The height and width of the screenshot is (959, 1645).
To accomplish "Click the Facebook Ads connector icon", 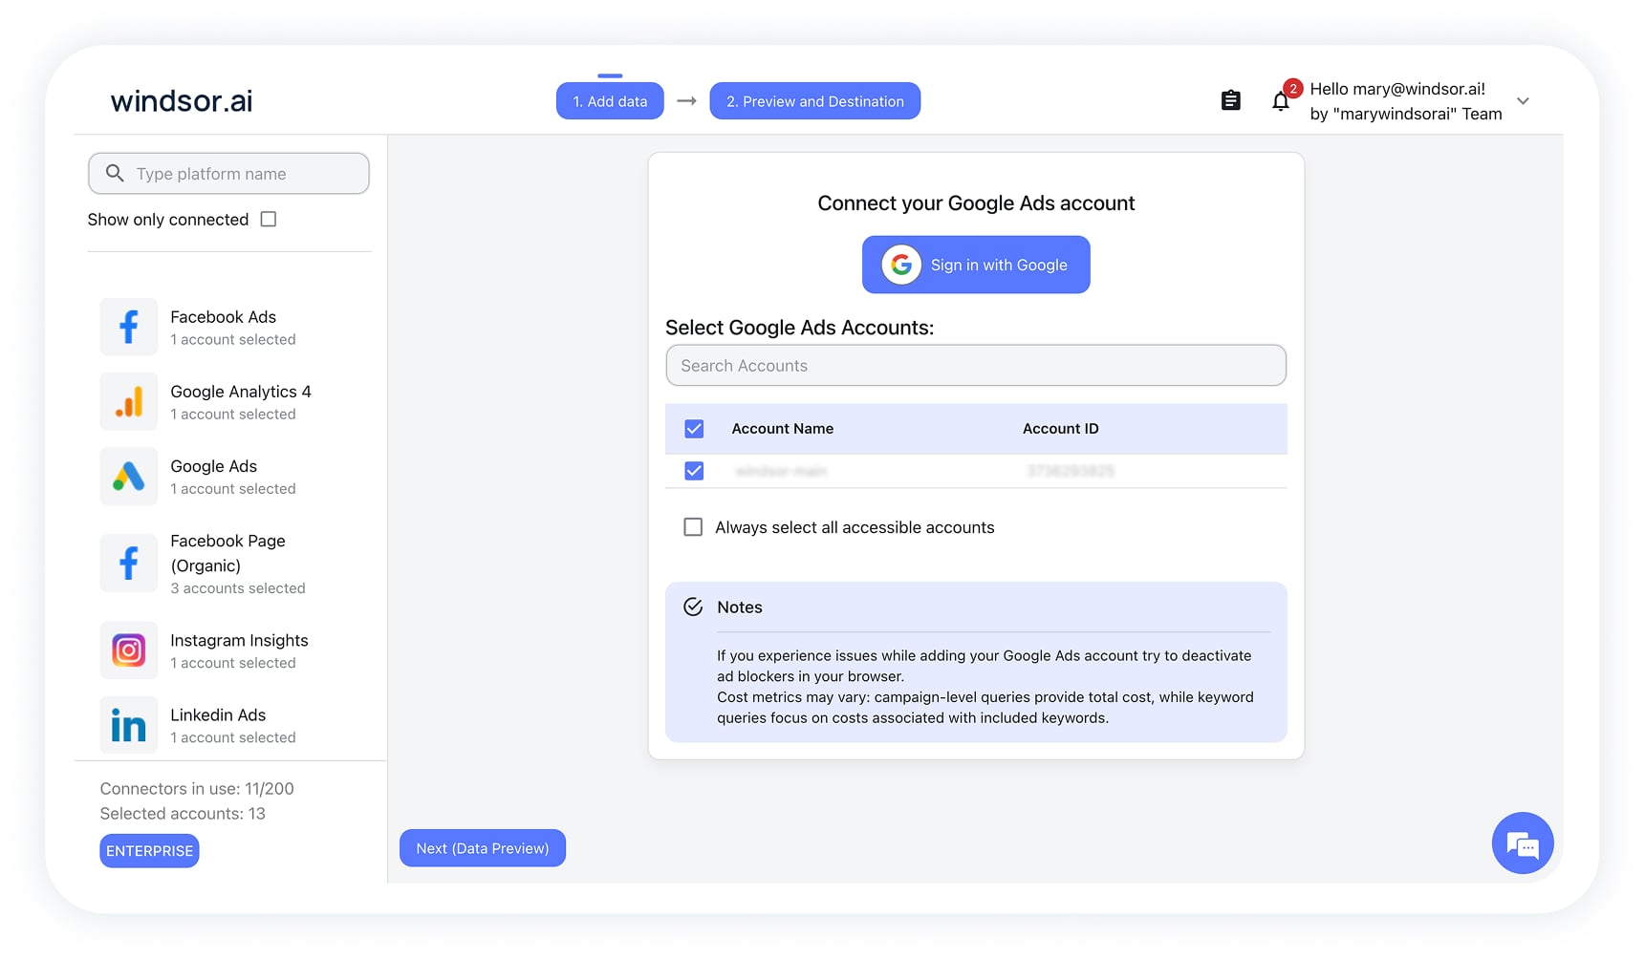I will (x=128, y=327).
